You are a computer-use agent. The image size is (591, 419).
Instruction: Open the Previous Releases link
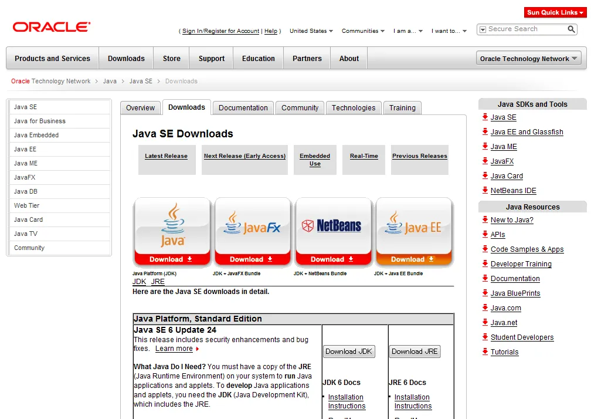tap(420, 156)
